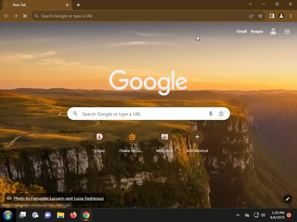The height and width of the screenshot is (222, 297).
Task: Click the forward navigation arrow
Action: [x=16, y=16]
